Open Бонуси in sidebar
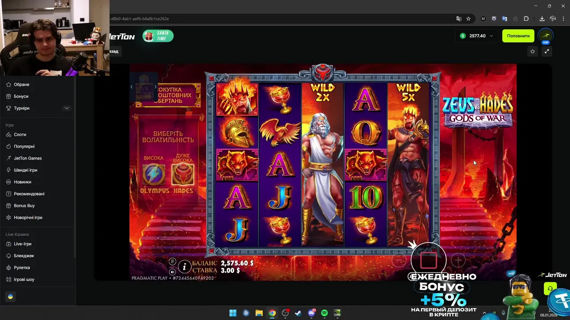This screenshot has width=570, height=320. 21,96
